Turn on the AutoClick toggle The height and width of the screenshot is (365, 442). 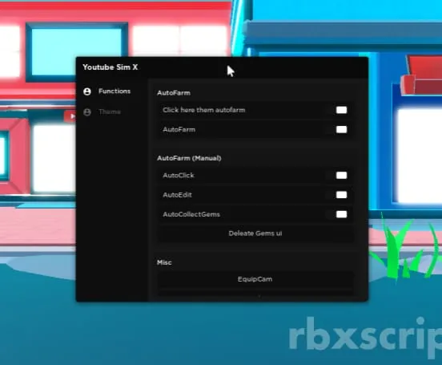click(x=341, y=175)
